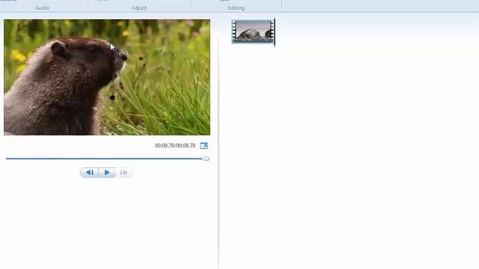Image resolution: width=479 pixels, height=269 pixels.
Task: Play the video preview
Action: pyautogui.click(x=107, y=173)
